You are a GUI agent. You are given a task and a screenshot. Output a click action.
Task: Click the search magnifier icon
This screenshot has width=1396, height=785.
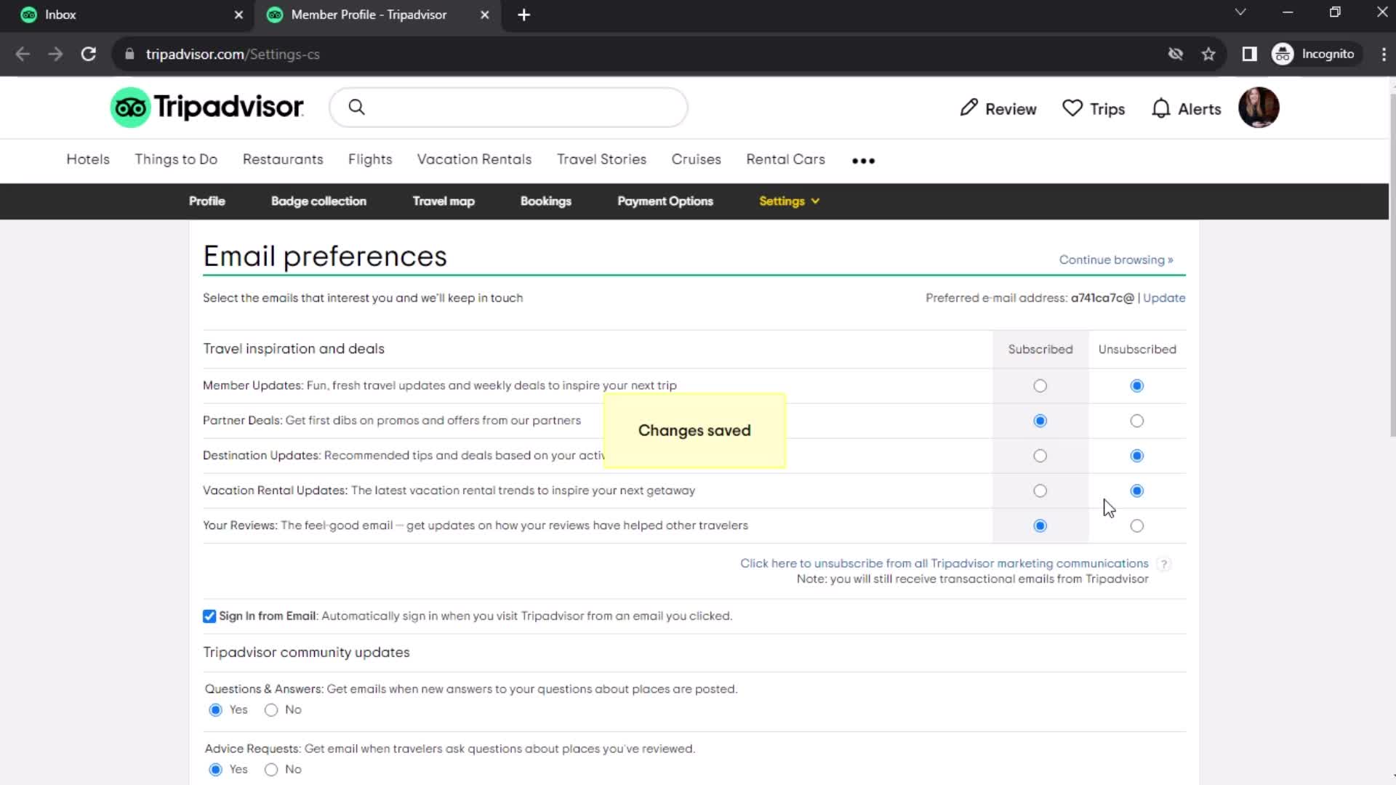[357, 108]
